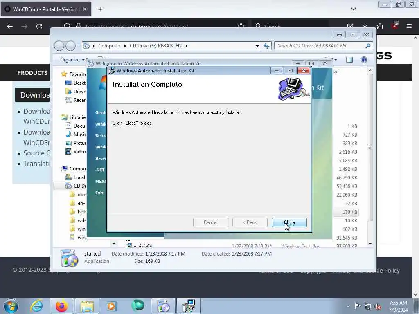Open a new Firefox tab
The width and height of the screenshot is (419, 314).
pos(100,9)
